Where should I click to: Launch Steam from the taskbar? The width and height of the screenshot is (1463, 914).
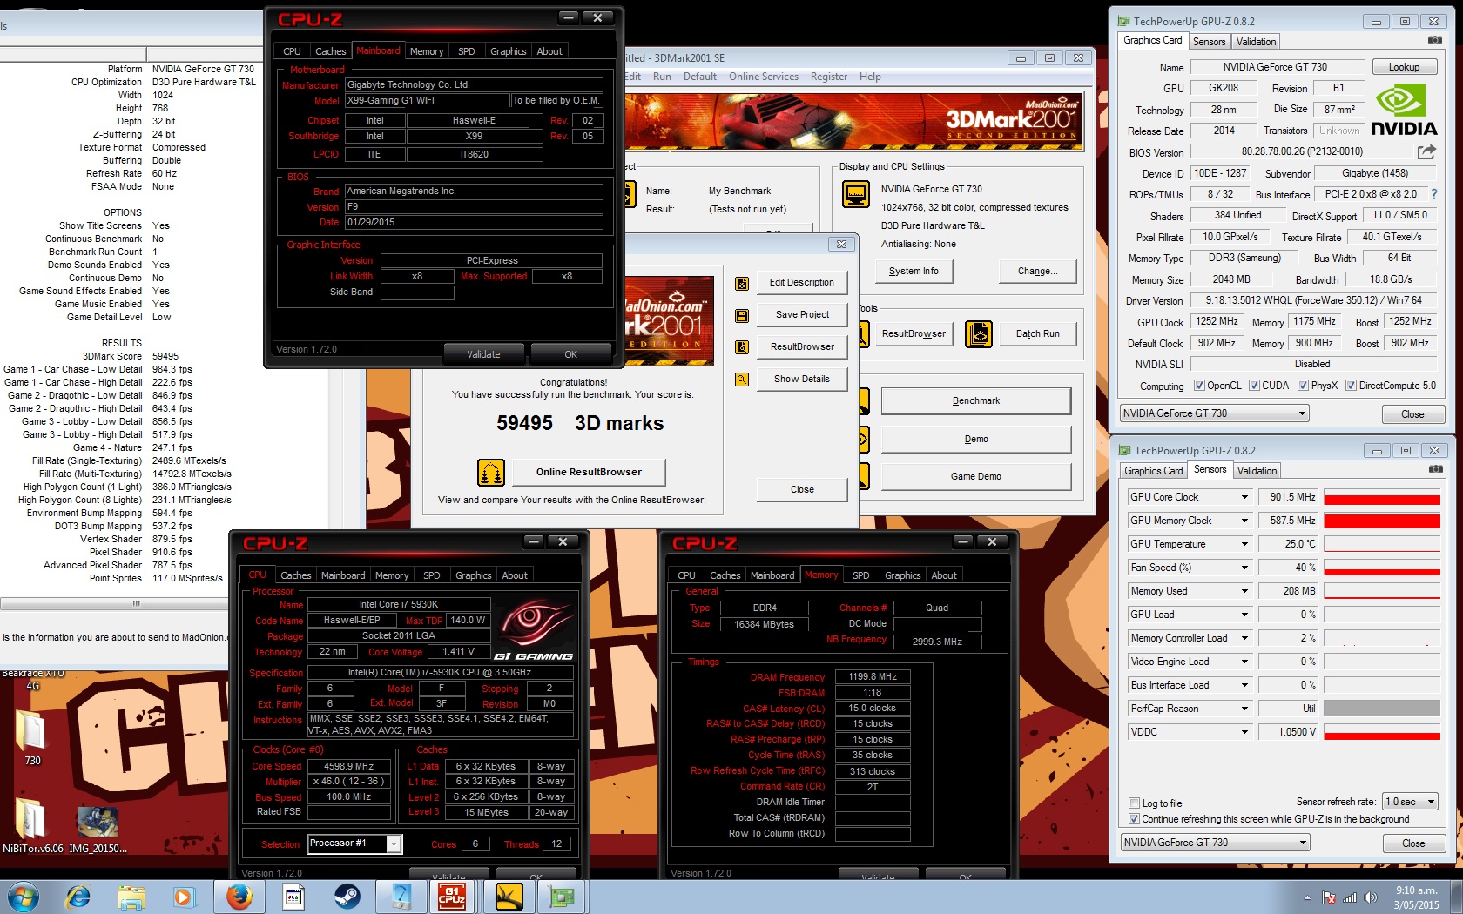tap(347, 896)
